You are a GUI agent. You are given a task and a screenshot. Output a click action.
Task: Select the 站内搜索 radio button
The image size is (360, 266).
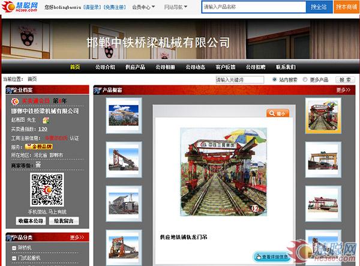pyautogui.click(x=274, y=79)
